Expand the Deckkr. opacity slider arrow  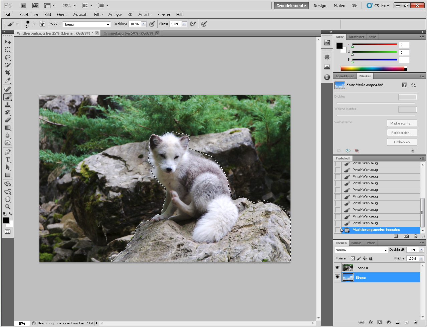pyautogui.click(x=144, y=24)
